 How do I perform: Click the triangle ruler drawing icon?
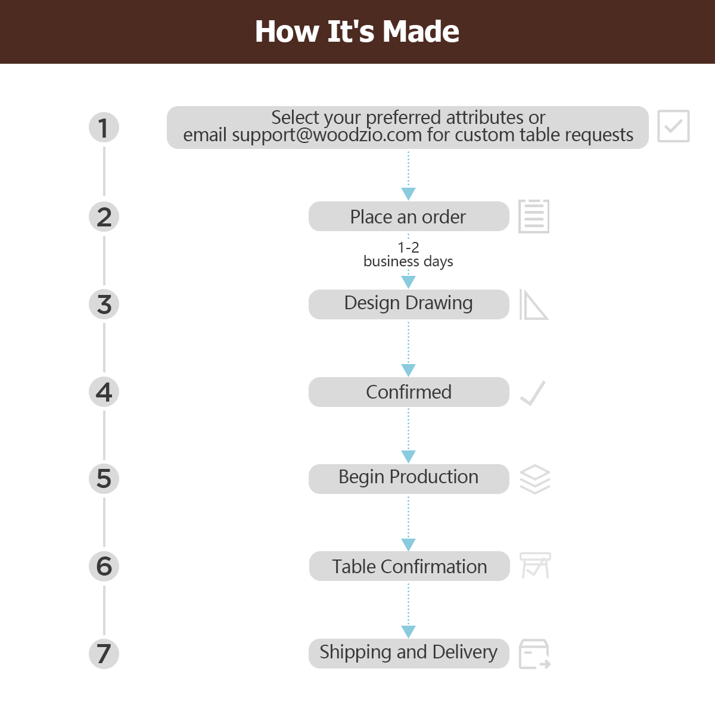pyautogui.click(x=533, y=304)
